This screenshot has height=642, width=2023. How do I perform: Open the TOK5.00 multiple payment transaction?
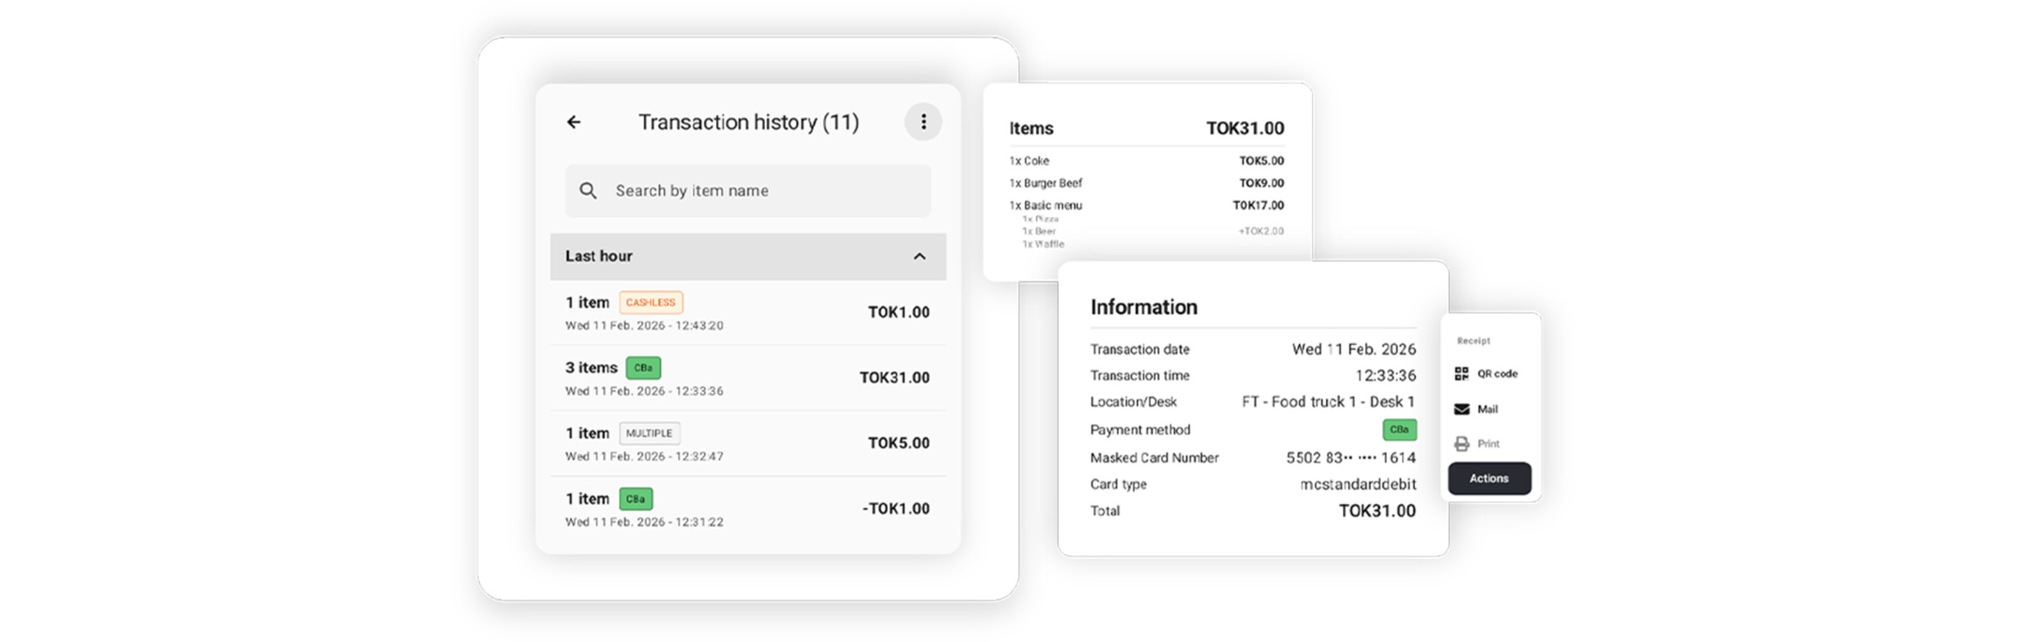click(x=747, y=444)
